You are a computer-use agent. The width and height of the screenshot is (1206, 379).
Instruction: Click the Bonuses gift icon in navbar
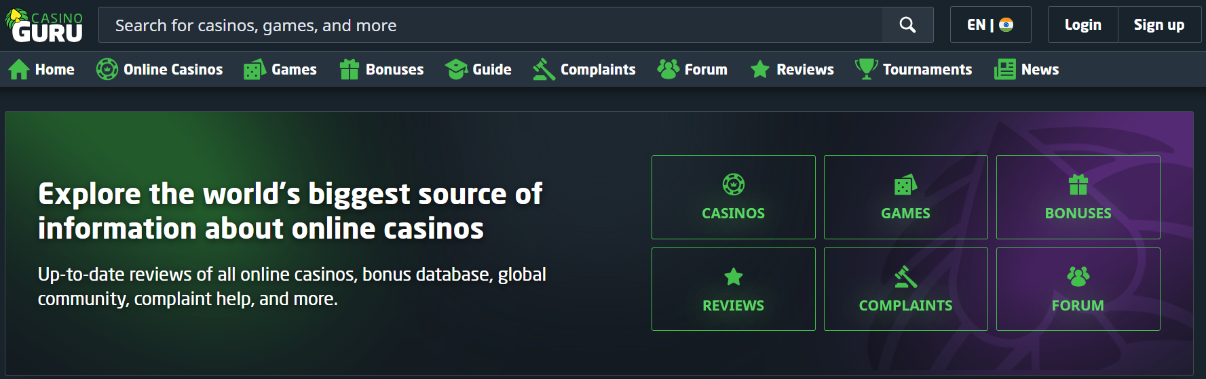(350, 69)
